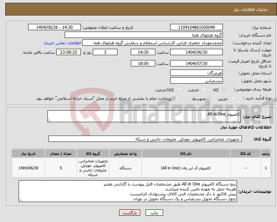Click the اطلاعات کالاهای مورد نیاز heading
The width and height of the screenshot is (277, 222).
point(246,127)
